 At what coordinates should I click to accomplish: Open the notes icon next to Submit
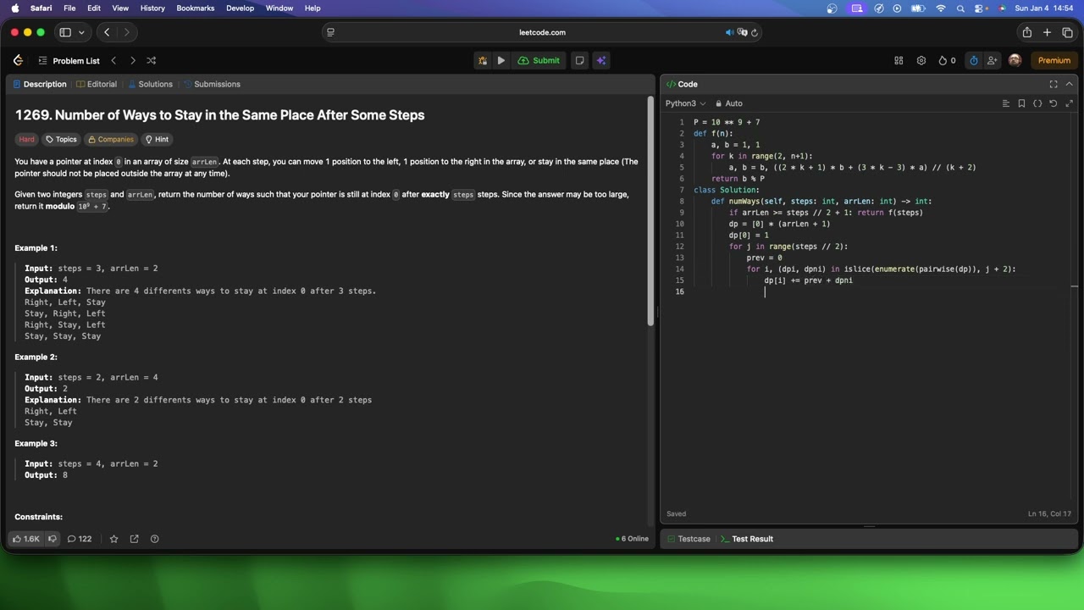579,60
